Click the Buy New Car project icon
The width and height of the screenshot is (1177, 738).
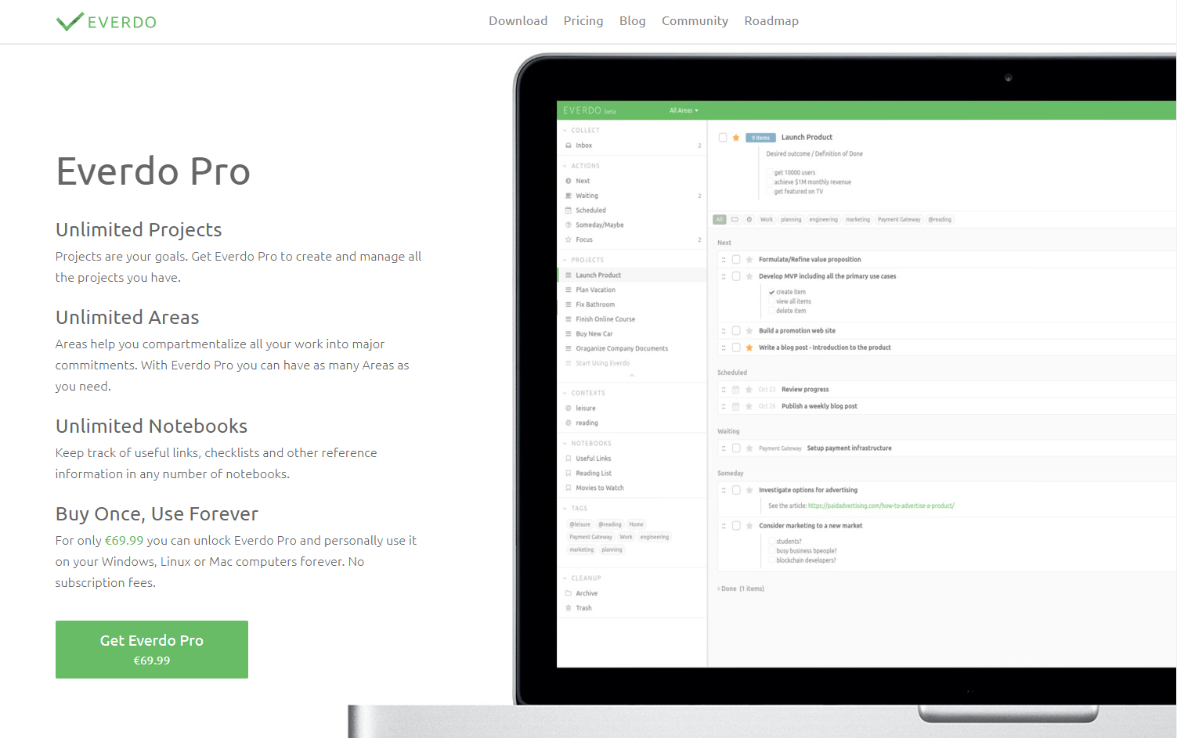569,334
